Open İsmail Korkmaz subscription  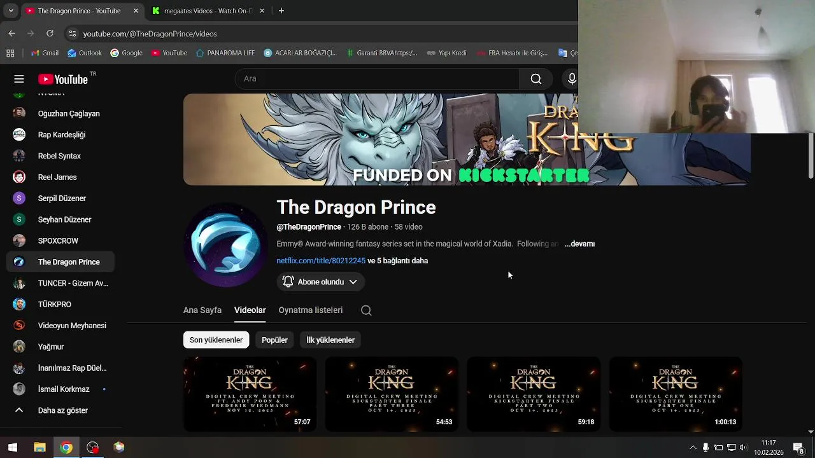[x=60, y=389]
